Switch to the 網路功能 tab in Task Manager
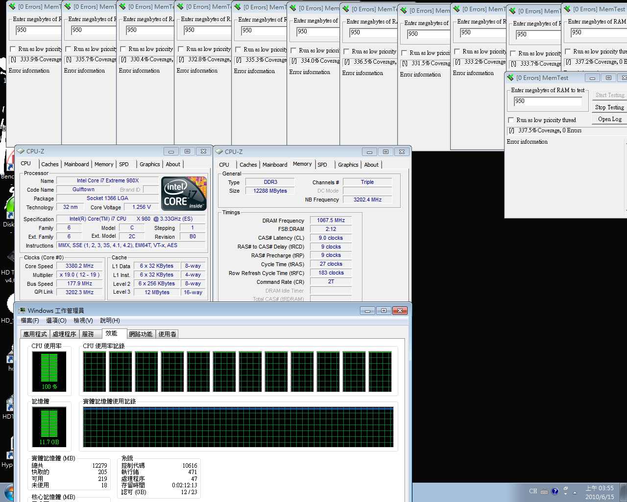The image size is (627, 502). point(141,334)
